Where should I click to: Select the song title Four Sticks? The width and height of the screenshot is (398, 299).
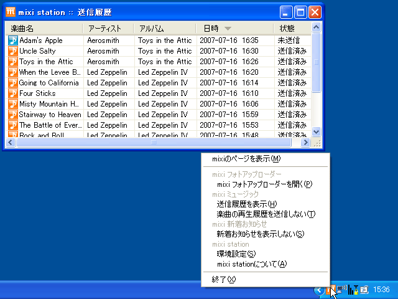pyautogui.click(x=37, y=93)
